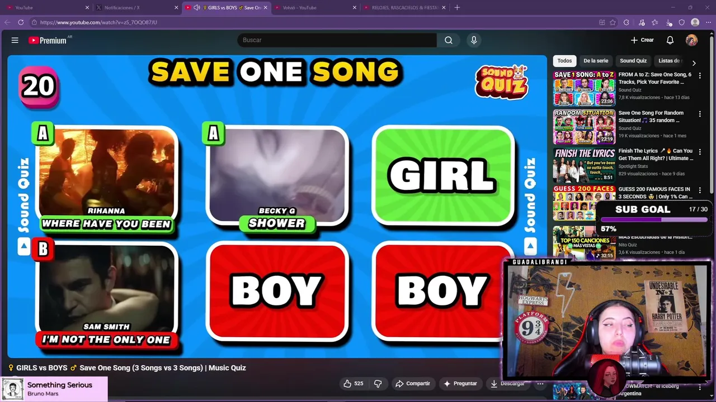This screenshot has height=402, width=716.
Task: Open the account avatar menu
Action: tap(692, 40)
